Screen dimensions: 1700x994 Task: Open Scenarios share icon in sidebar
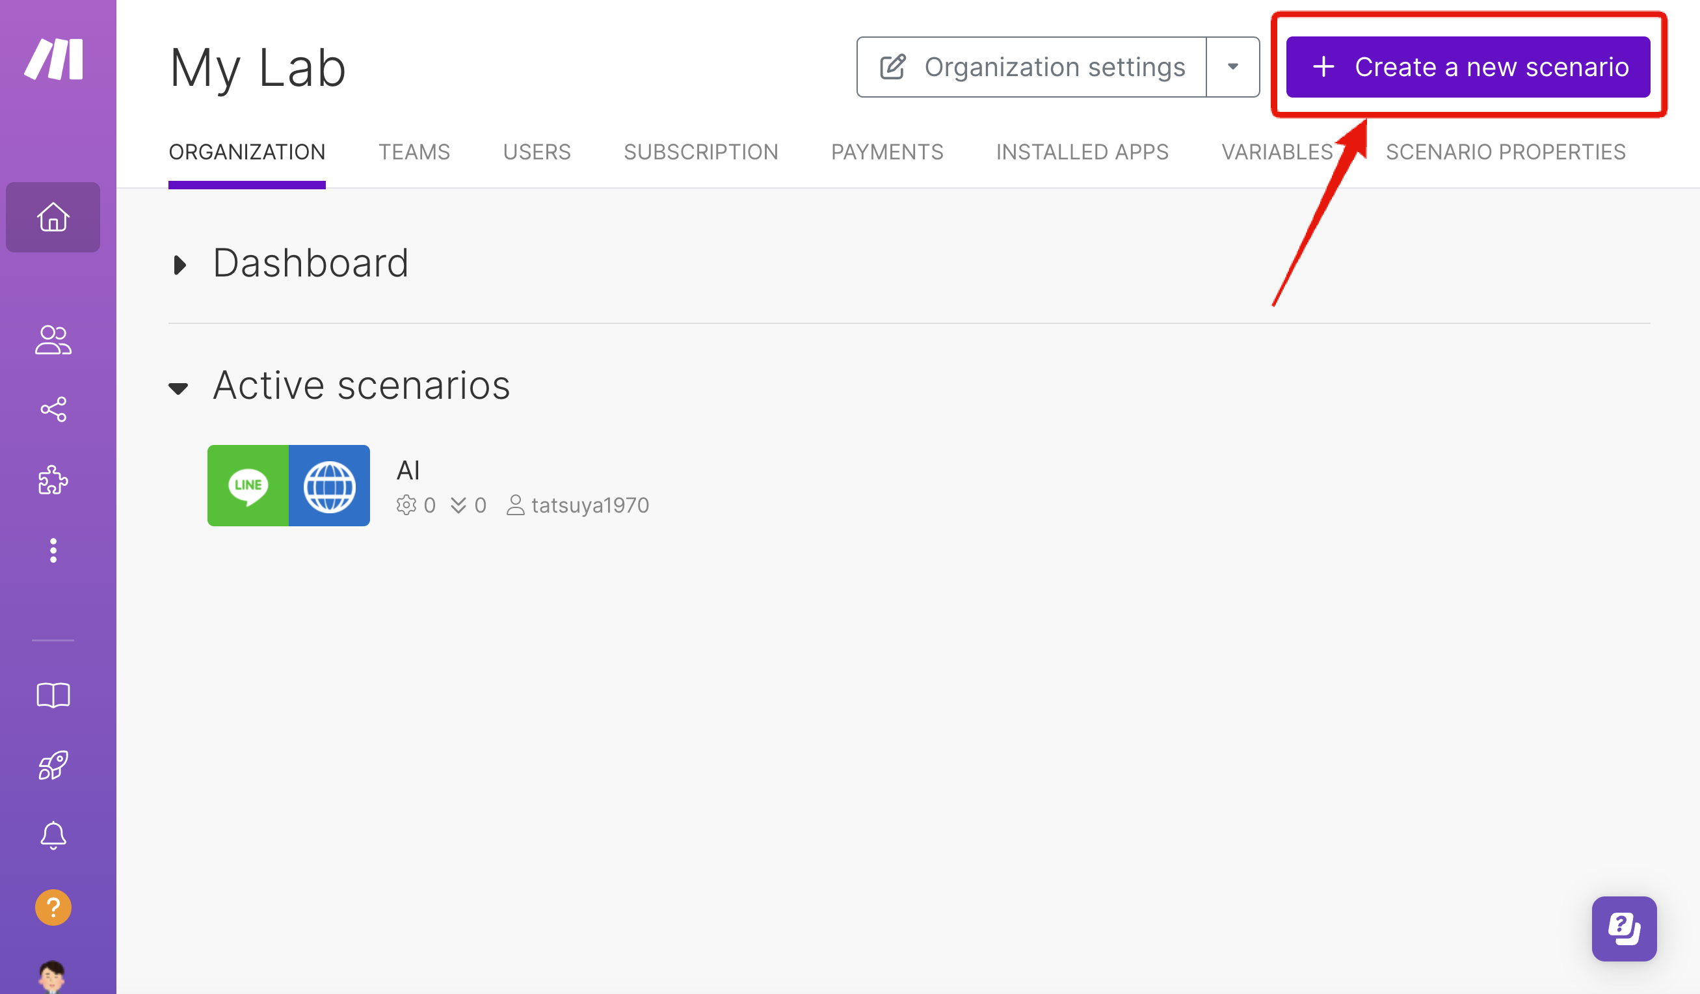click(53, 410)
